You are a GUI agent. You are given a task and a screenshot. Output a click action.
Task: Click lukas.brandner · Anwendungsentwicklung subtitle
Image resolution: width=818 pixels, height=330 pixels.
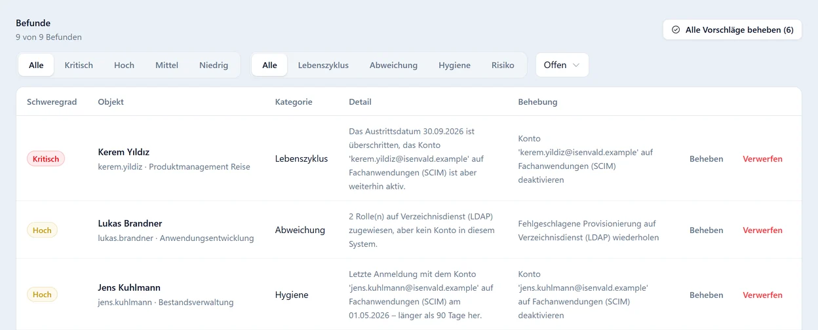pos(176,238)
